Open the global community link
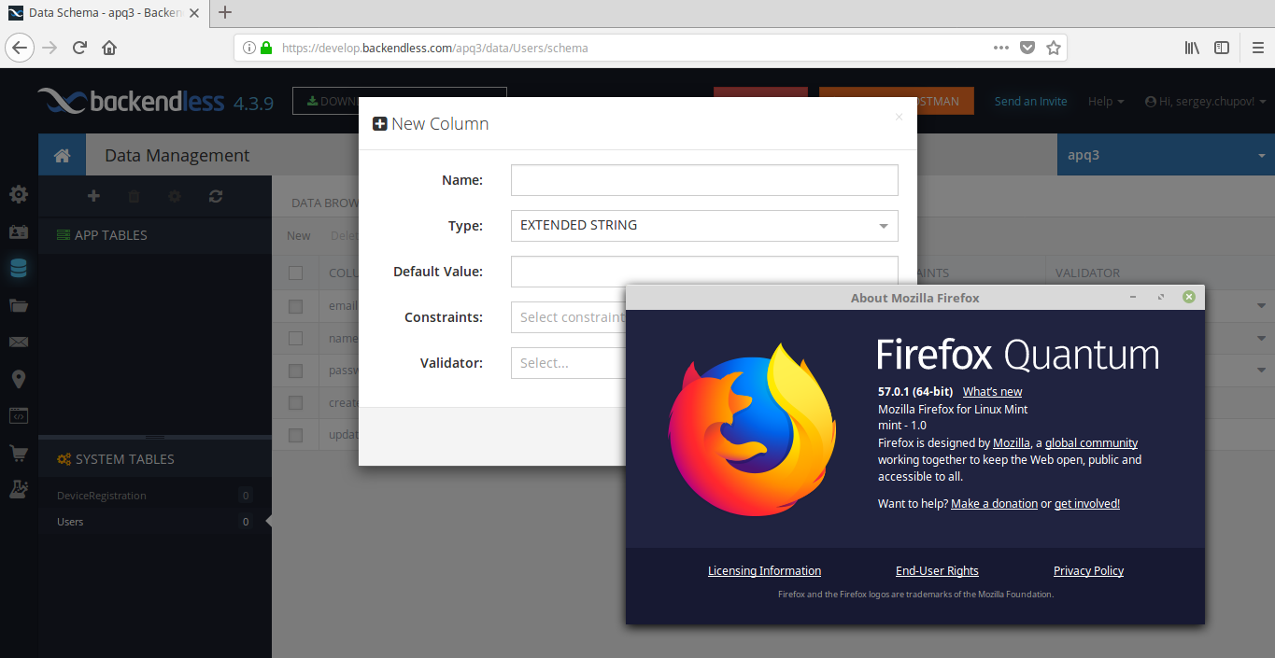Image resolution: width=1275 pixels, height=658 pixels. 1091,443
